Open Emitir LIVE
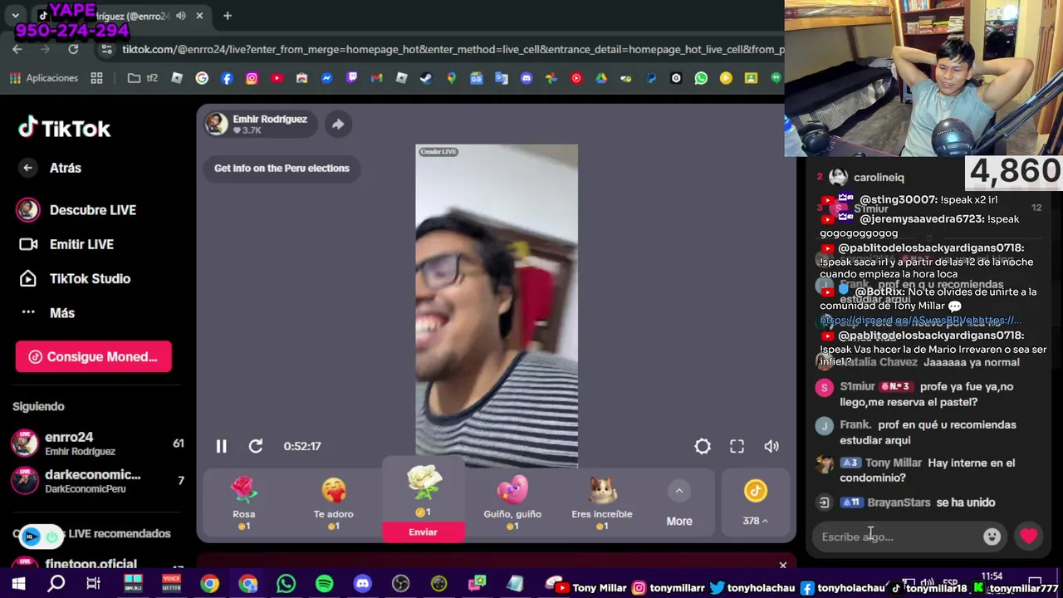Image resolution: width=1063 pixels, height=598 pixels. coord(66,244)
